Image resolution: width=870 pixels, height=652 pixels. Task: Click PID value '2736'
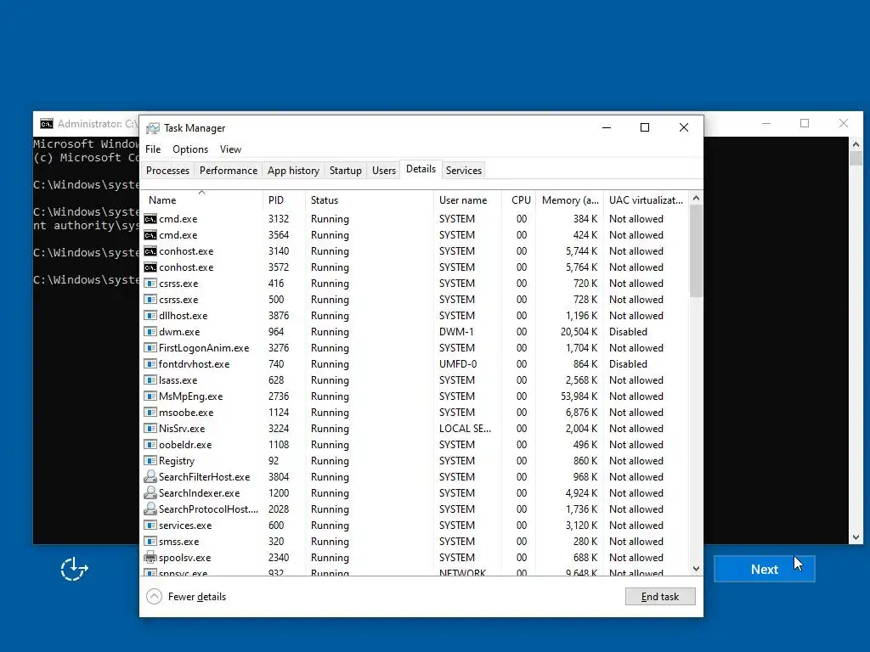pos(279,396)
